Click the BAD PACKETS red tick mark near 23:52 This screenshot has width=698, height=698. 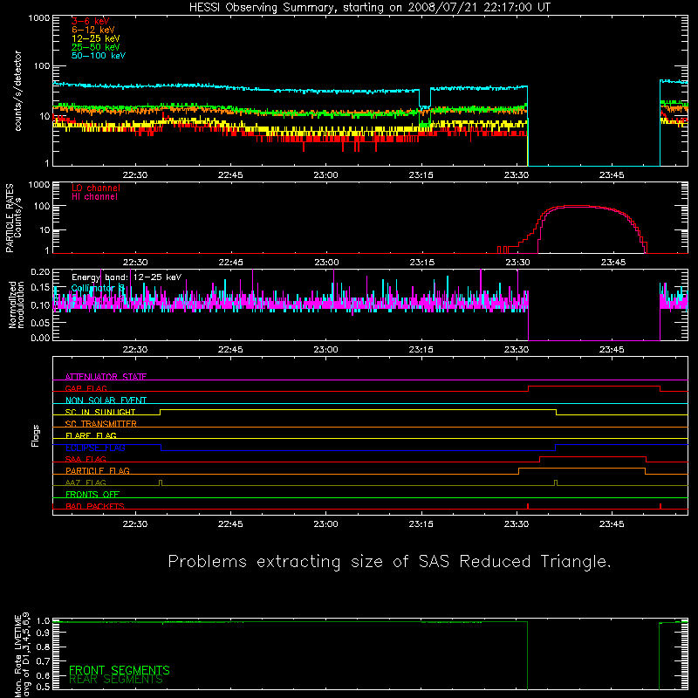(660, 506)
